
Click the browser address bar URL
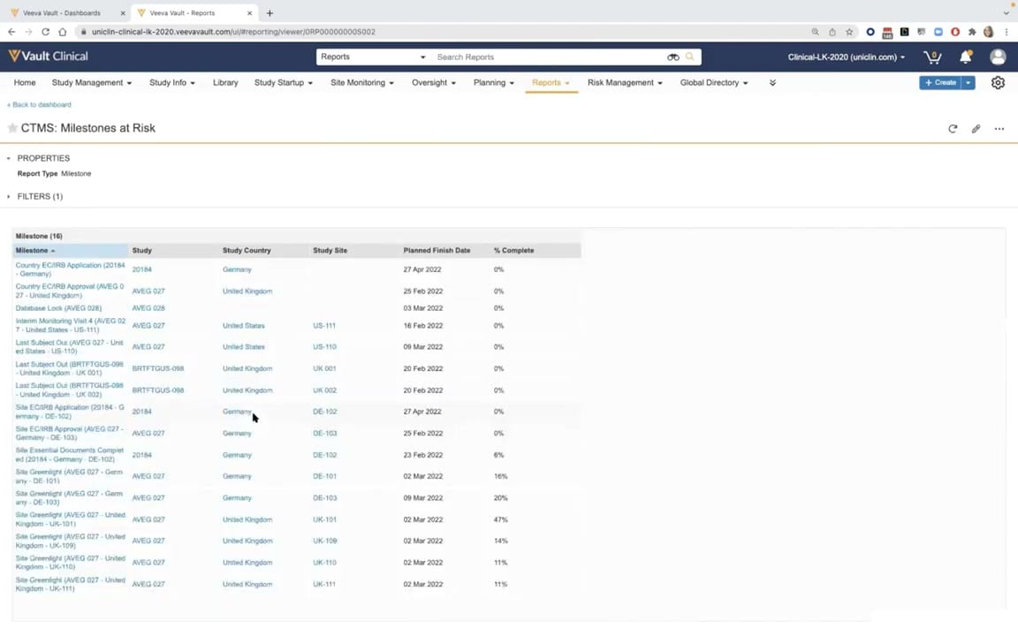click(233, 32)
